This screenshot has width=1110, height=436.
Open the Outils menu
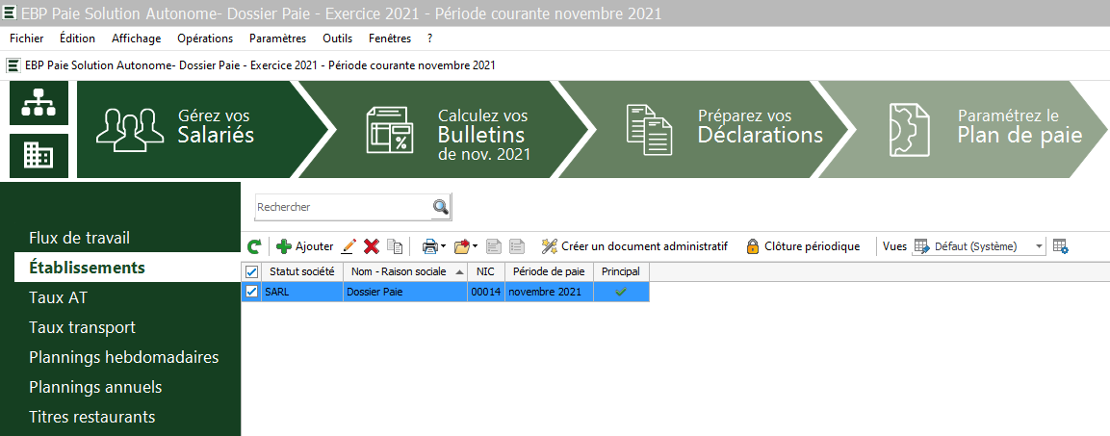337,38
